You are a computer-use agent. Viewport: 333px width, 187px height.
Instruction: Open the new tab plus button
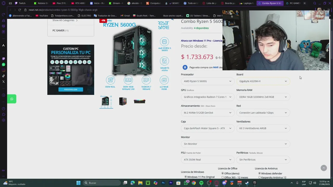[x=305, y=3]
